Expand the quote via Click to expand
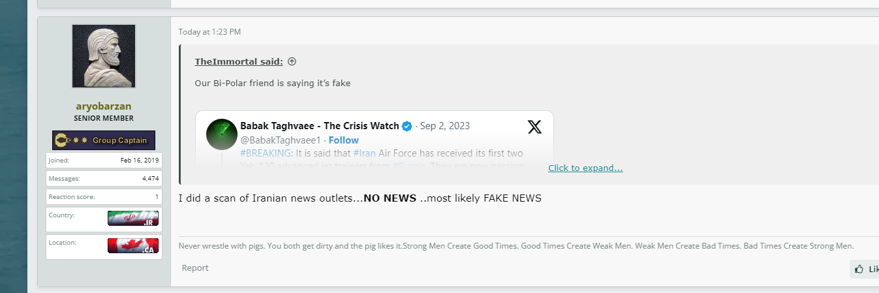This screenshot has height=293, width=879. click(585, 168)
